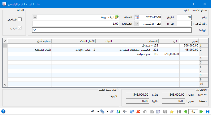This screenshot has width=211, height=115.
Task: Click the blue exclamation info icon
Action: (x=3, y=111)
